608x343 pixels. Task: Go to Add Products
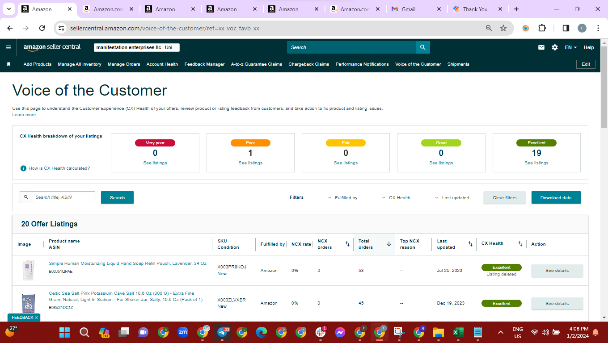[38, 64]
